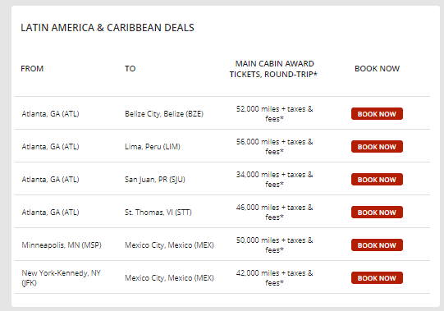This screenshot has width=444, height=311.
Task: Click Minneapolis, MN (MSP) origin cell
Action: click(62, 245)
